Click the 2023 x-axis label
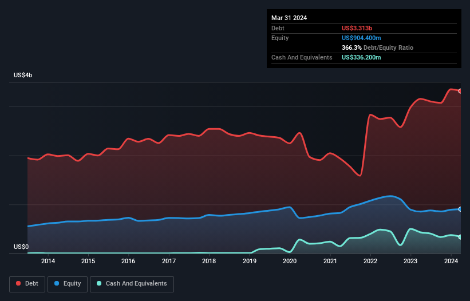 point(410,261)
